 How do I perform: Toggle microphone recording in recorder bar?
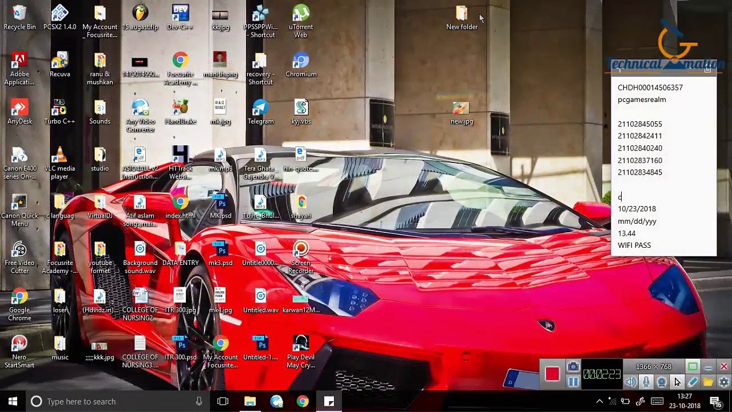(x=646, y=382)
